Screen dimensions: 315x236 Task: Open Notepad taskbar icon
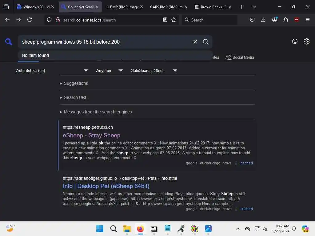click(x=168, y=229)
